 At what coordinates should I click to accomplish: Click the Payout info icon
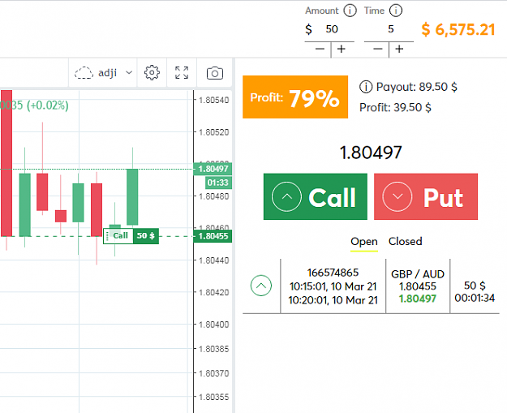pyautogui.click(x=366, y=87)
